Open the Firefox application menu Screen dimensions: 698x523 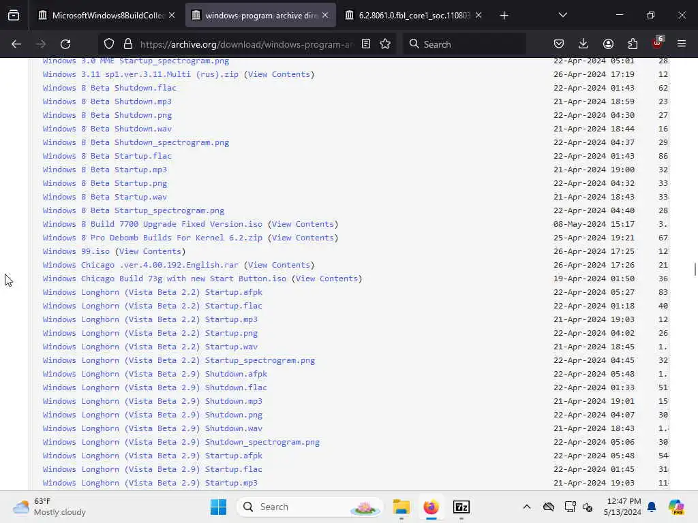(682, 44)
